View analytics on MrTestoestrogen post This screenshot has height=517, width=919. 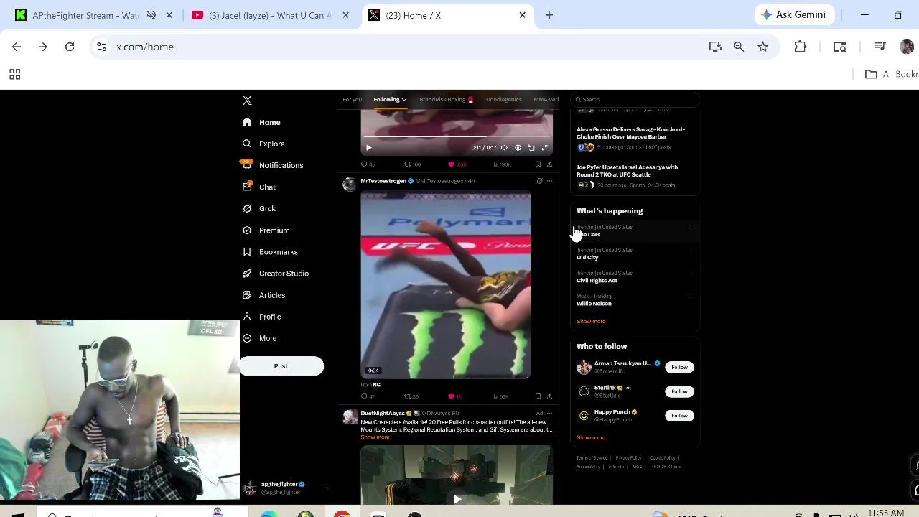point(501,396)
